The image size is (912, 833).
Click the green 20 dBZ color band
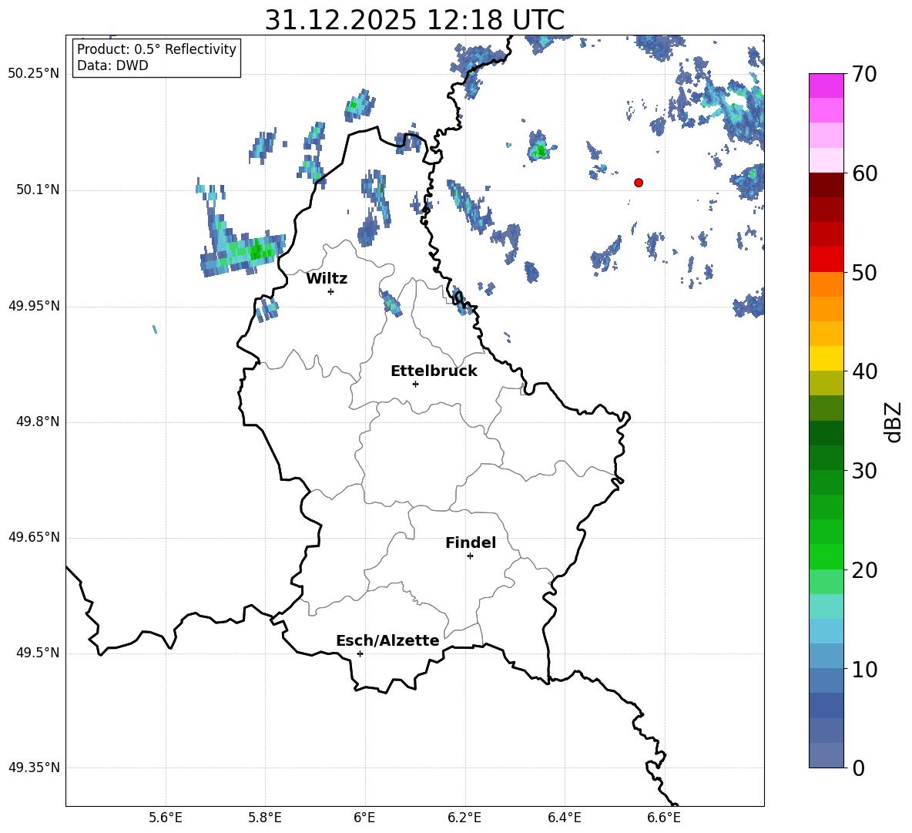(x=826, y=556)
